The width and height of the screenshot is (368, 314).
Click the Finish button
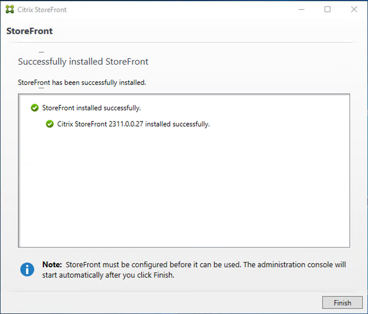342,302
